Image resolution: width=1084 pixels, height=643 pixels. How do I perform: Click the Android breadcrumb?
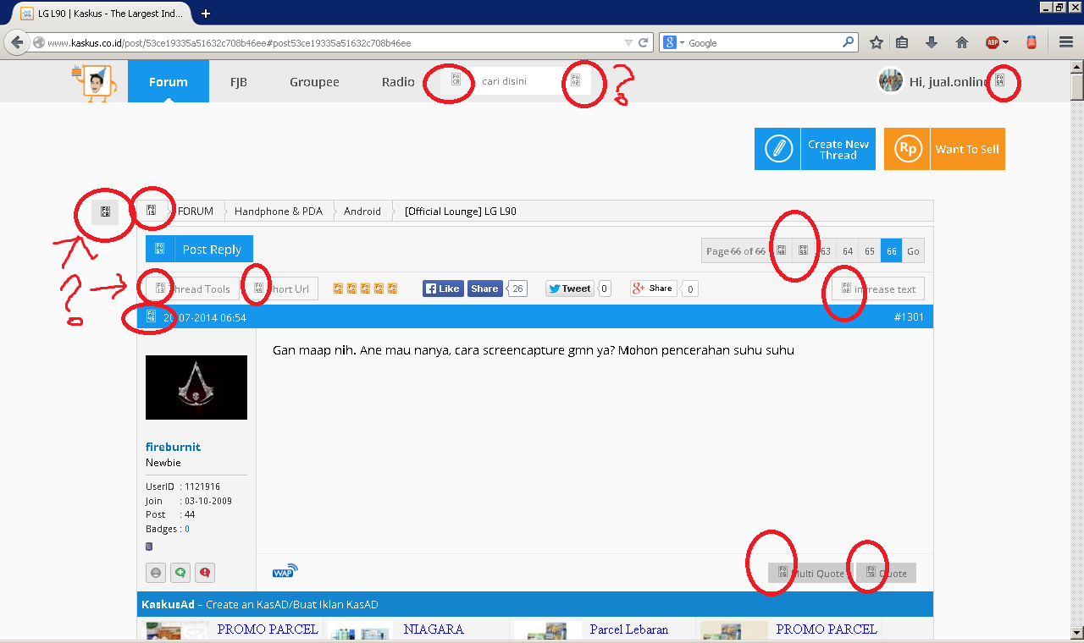[362, 212]
